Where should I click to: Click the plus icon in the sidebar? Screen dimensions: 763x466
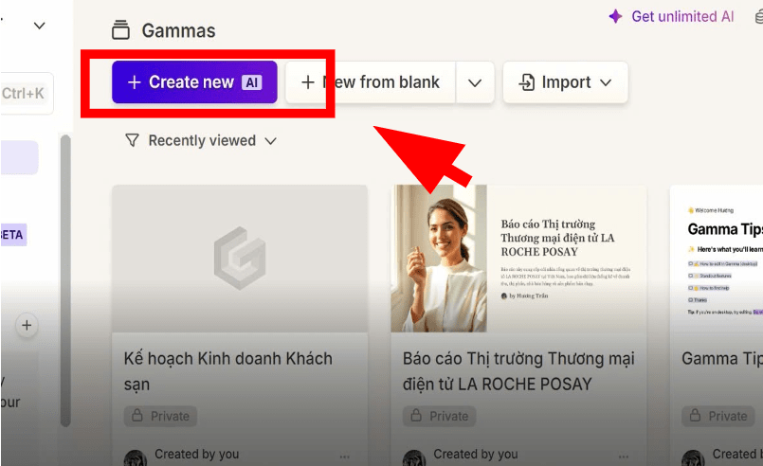[x=27, y=326]
